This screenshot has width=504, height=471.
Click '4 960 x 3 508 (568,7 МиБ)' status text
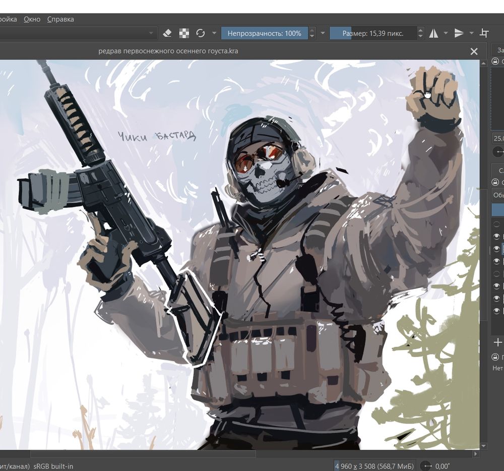click(x=374, y=466)
